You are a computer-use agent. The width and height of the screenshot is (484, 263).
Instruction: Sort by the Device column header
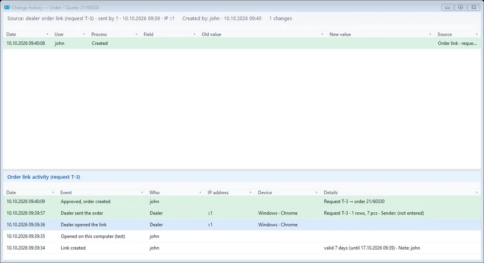(265, 193)
